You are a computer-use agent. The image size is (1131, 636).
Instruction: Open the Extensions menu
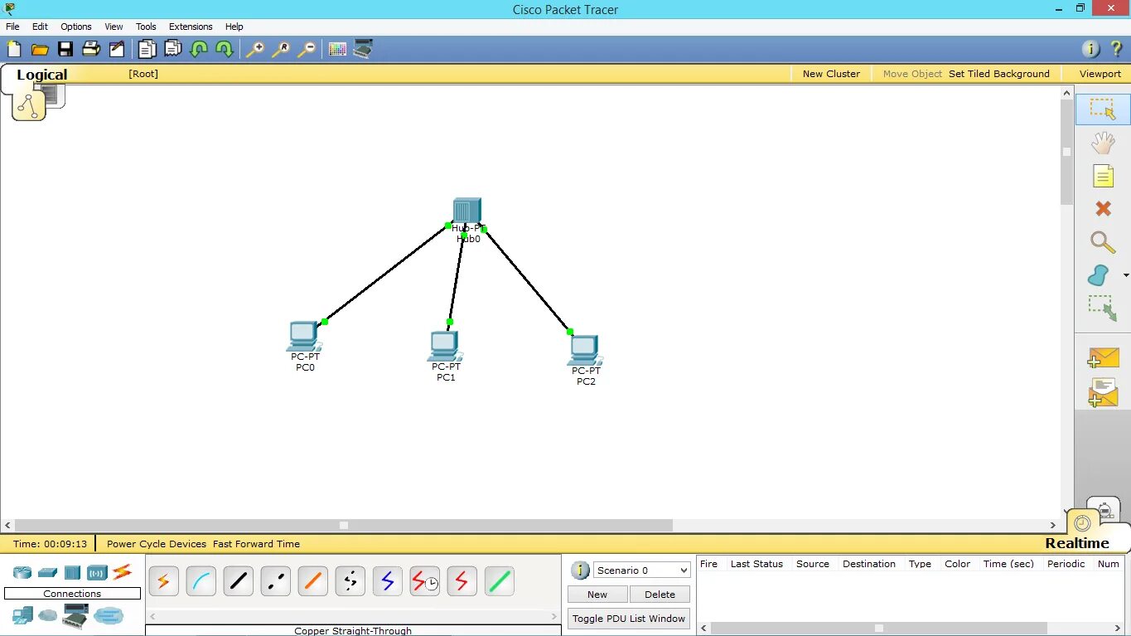(x=191, y=27)
